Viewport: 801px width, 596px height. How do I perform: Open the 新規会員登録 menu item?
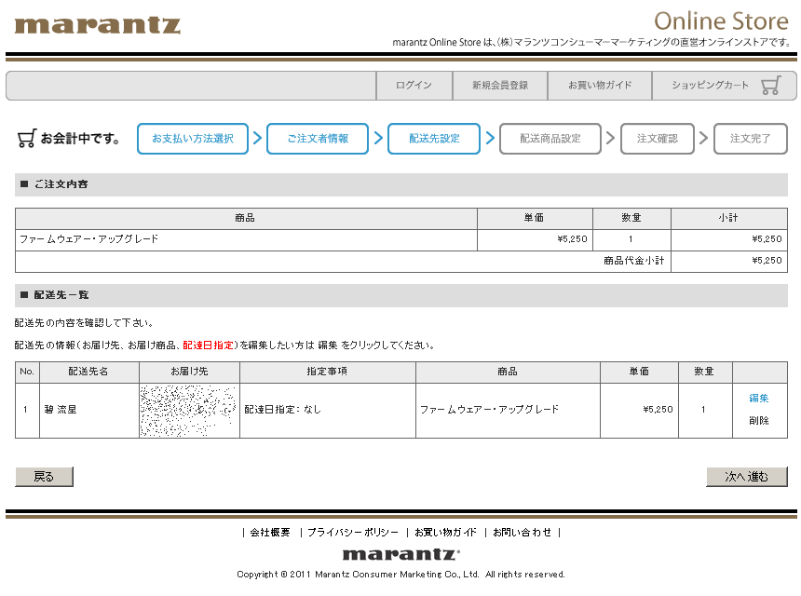coord(500,86)
